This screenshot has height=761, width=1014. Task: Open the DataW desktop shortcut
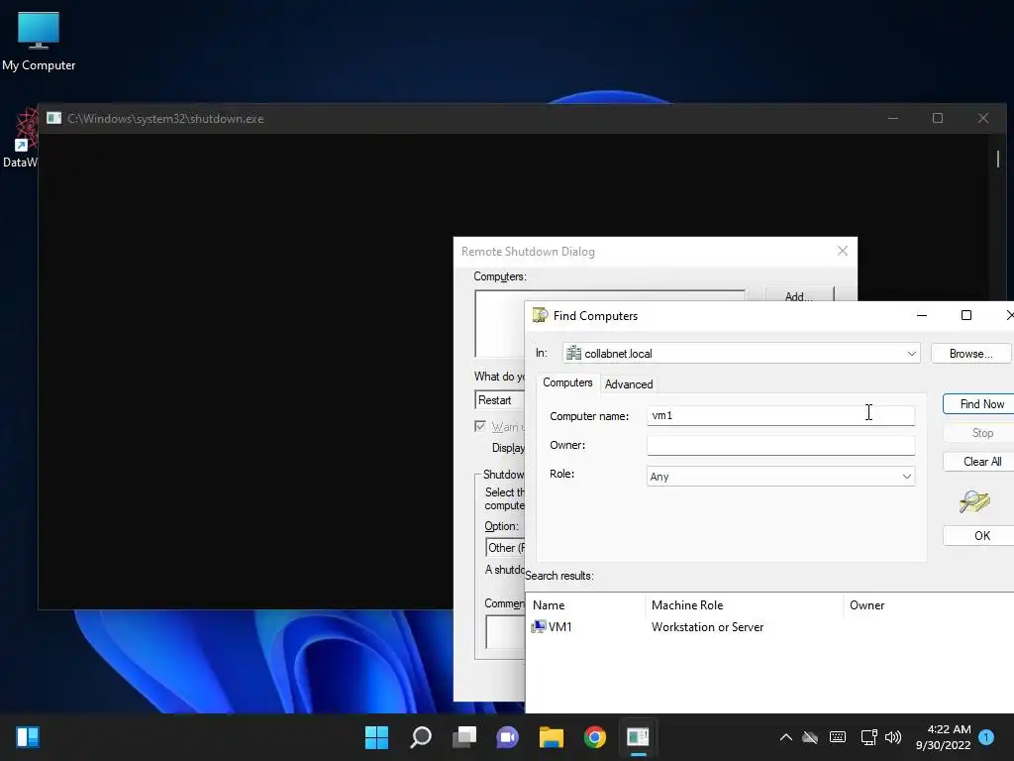[x=20, y=138]
